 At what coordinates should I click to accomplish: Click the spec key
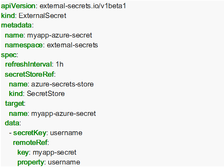(x=8, y=55)
